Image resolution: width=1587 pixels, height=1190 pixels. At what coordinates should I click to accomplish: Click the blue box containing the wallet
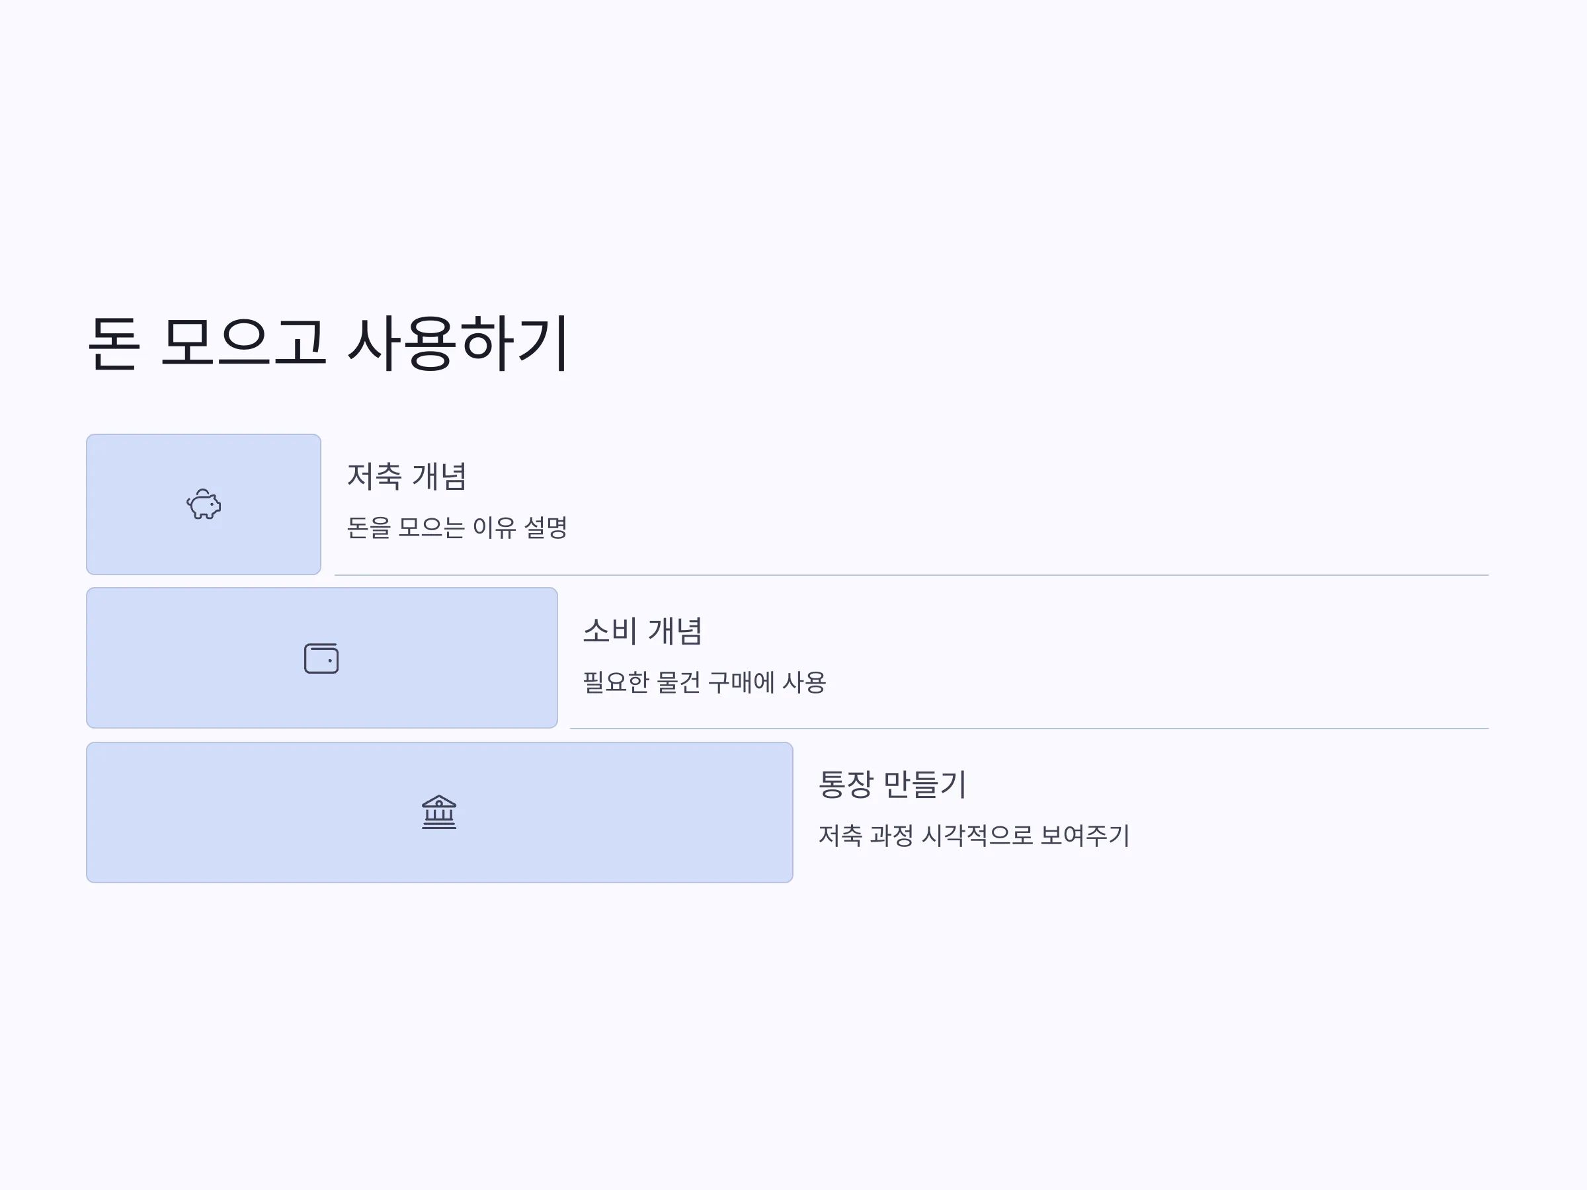322,658
